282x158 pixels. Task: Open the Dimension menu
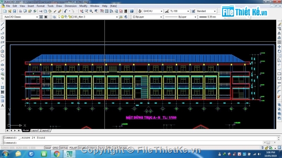pyautogui.click(x=70, y=6)
